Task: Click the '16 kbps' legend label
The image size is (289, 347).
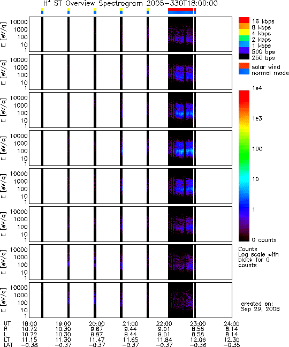Action: click(x=263, y=21)
